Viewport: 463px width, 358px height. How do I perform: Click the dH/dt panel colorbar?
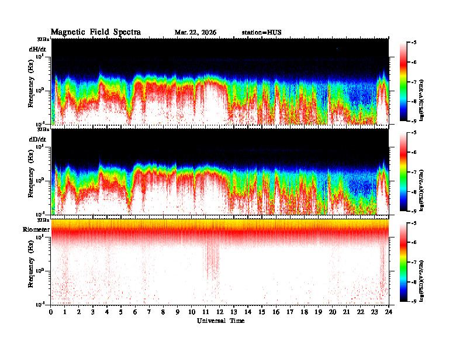pos(403,82)
